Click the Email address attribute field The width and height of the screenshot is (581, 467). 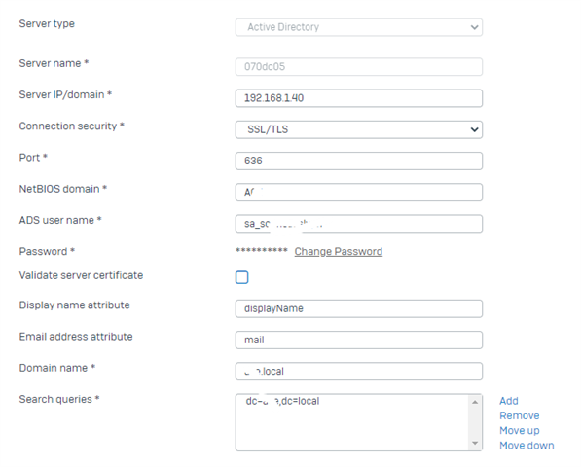coord(359,340)
